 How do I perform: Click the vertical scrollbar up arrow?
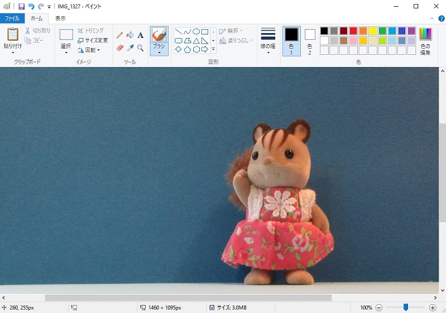click(443, 70)
